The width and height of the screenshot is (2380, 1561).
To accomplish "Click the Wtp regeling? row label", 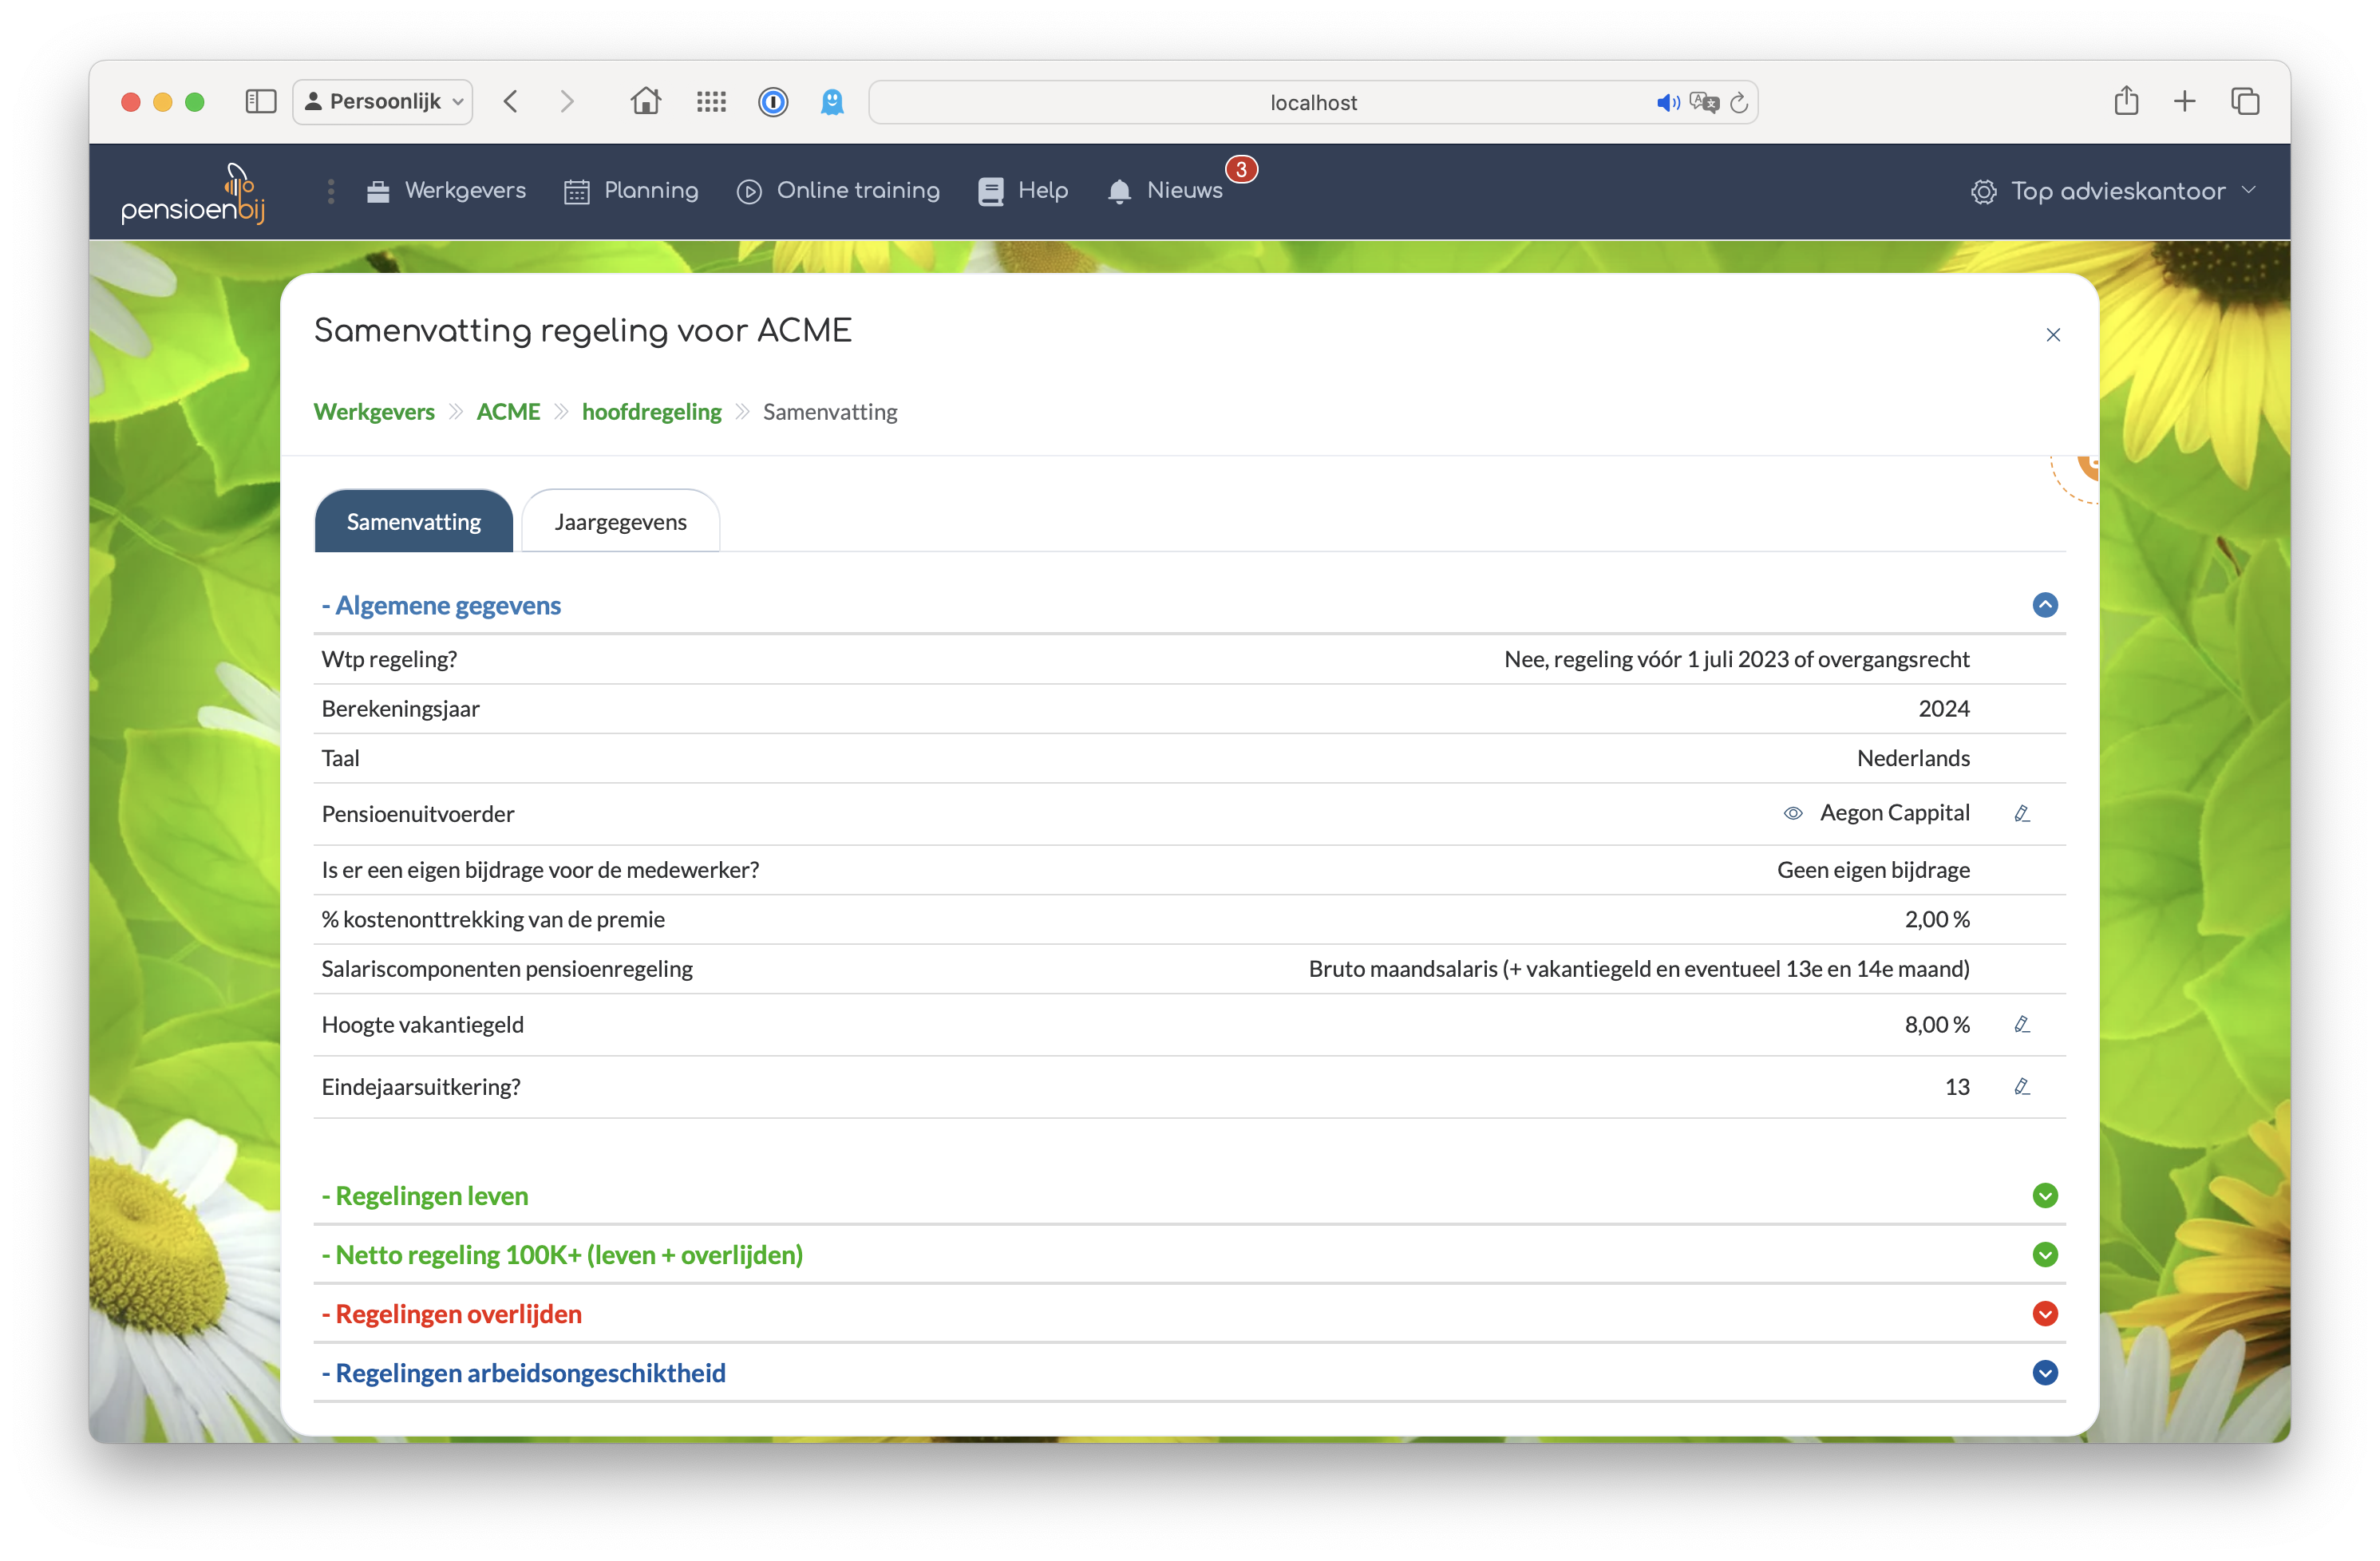I will point(389,659).
